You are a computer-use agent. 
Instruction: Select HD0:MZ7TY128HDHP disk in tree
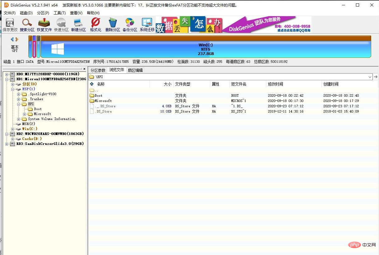[x=48, y=74]
